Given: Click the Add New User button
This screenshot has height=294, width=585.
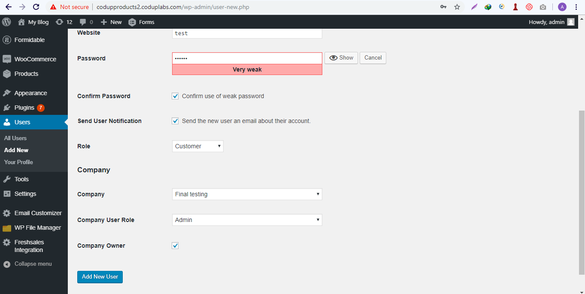Looking at the screenshot, I should 100,277.
